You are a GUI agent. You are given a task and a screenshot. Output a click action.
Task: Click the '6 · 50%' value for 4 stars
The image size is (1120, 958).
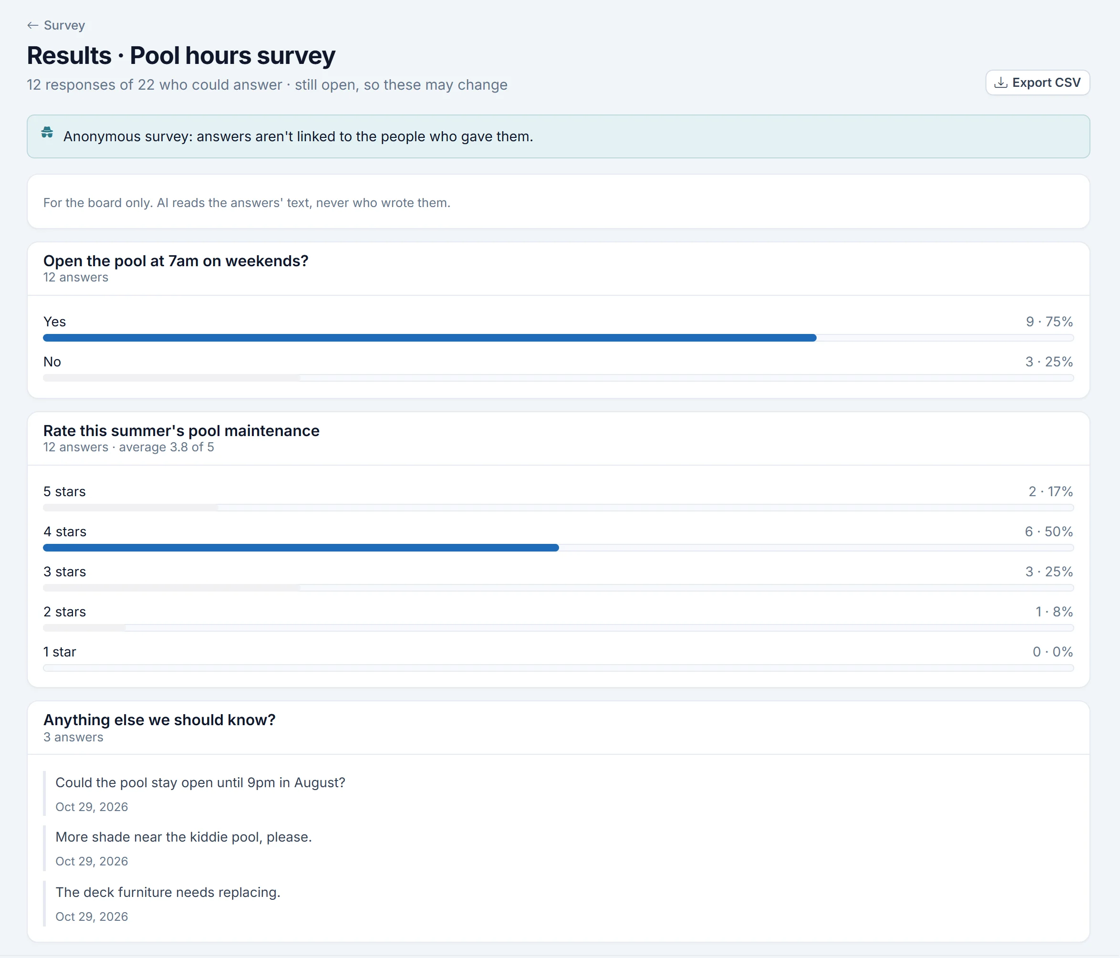pyautogui.click(x=1048, y=531)
